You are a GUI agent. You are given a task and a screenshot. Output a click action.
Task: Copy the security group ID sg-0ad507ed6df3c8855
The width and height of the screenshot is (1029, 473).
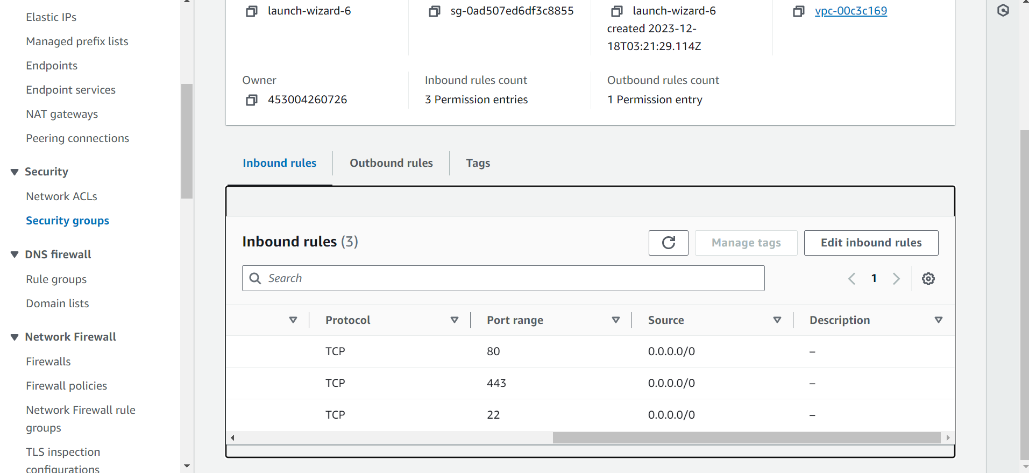(434, 11)
